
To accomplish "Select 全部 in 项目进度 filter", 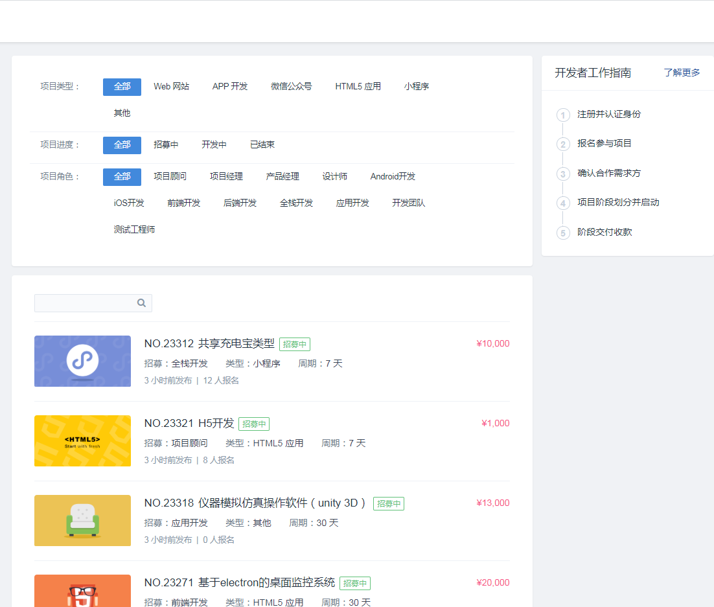I will (x=122, y=145).
